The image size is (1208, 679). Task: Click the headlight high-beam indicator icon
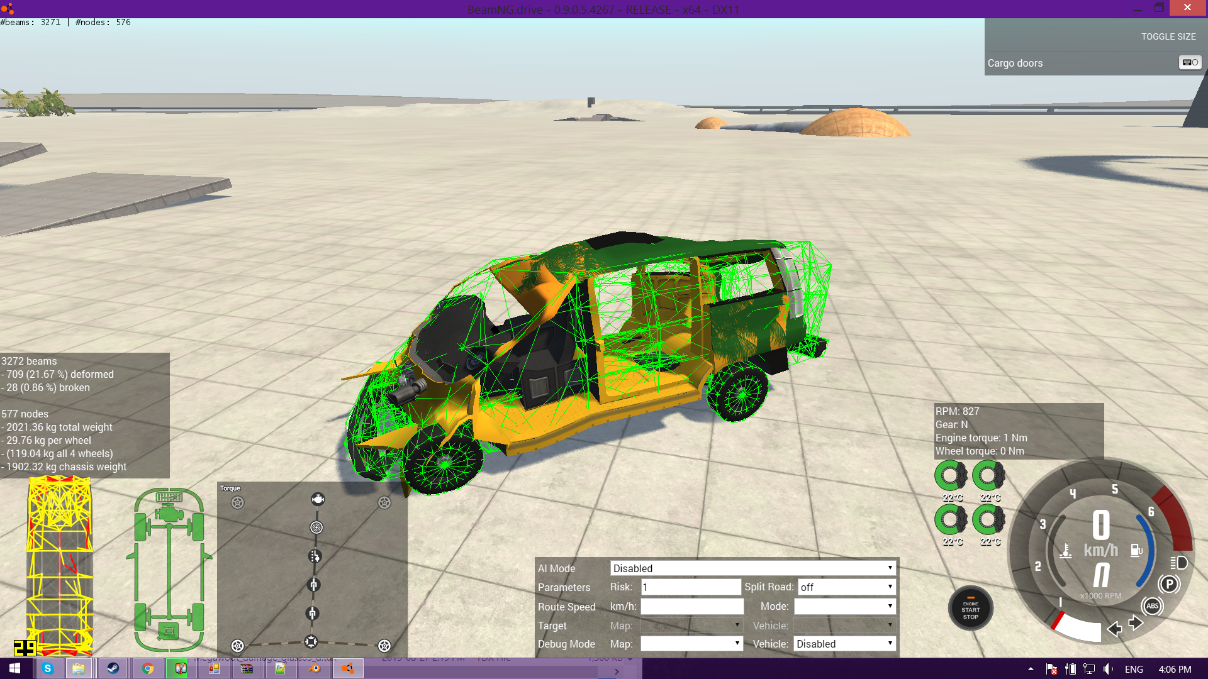click(x=1178, y=563)
